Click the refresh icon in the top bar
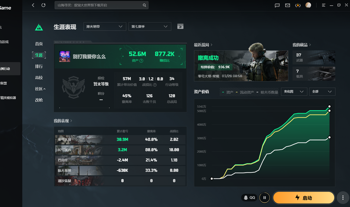Image resolution: width=350 pixels, height=207 pixels. point(43,5)
